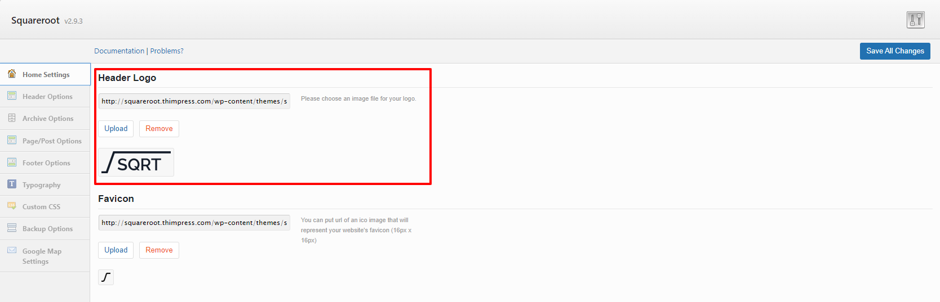This screenshot has height=302, width=940.
Task: Upload a new header logo image
Action: [116, 129]
